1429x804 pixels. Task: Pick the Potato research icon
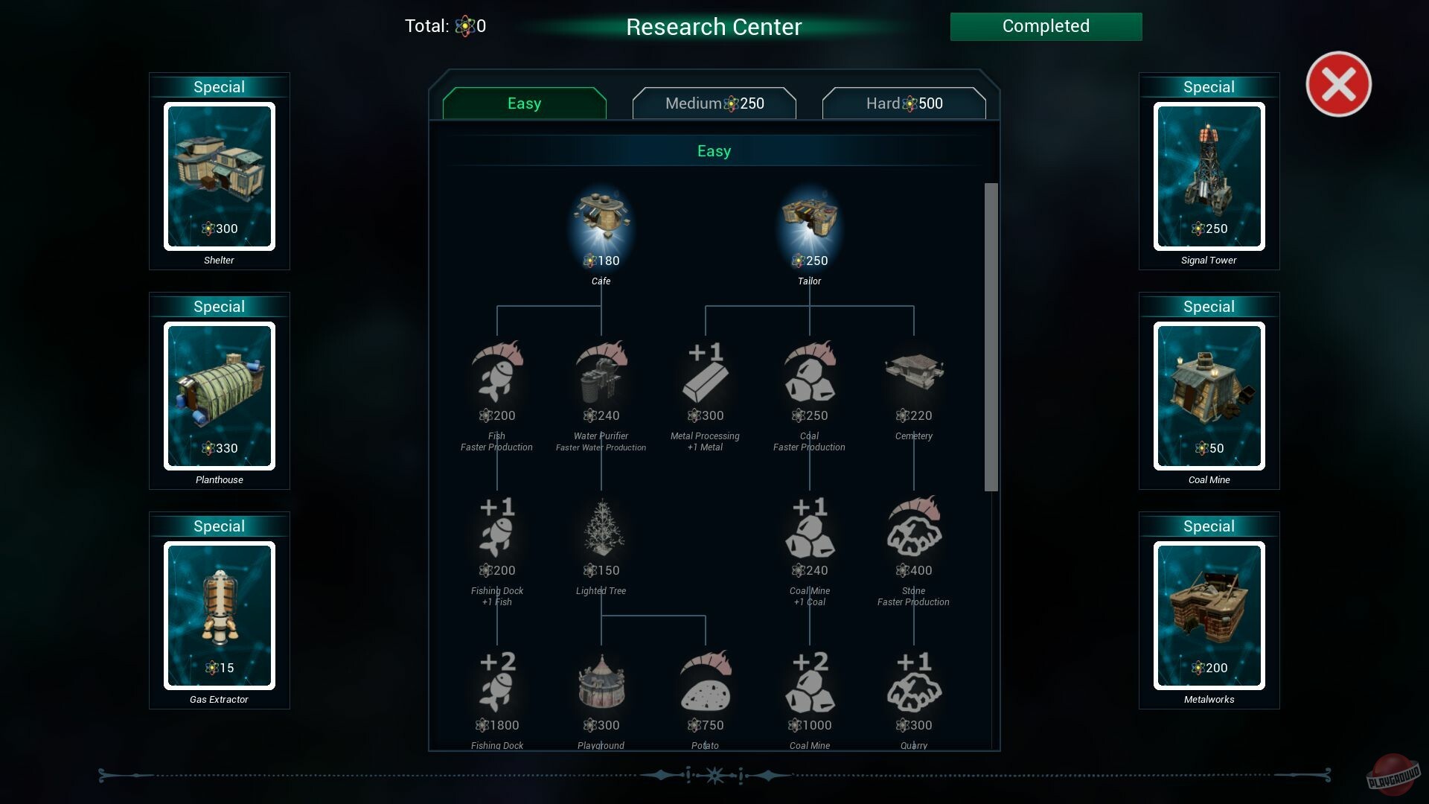pos(706,682)
